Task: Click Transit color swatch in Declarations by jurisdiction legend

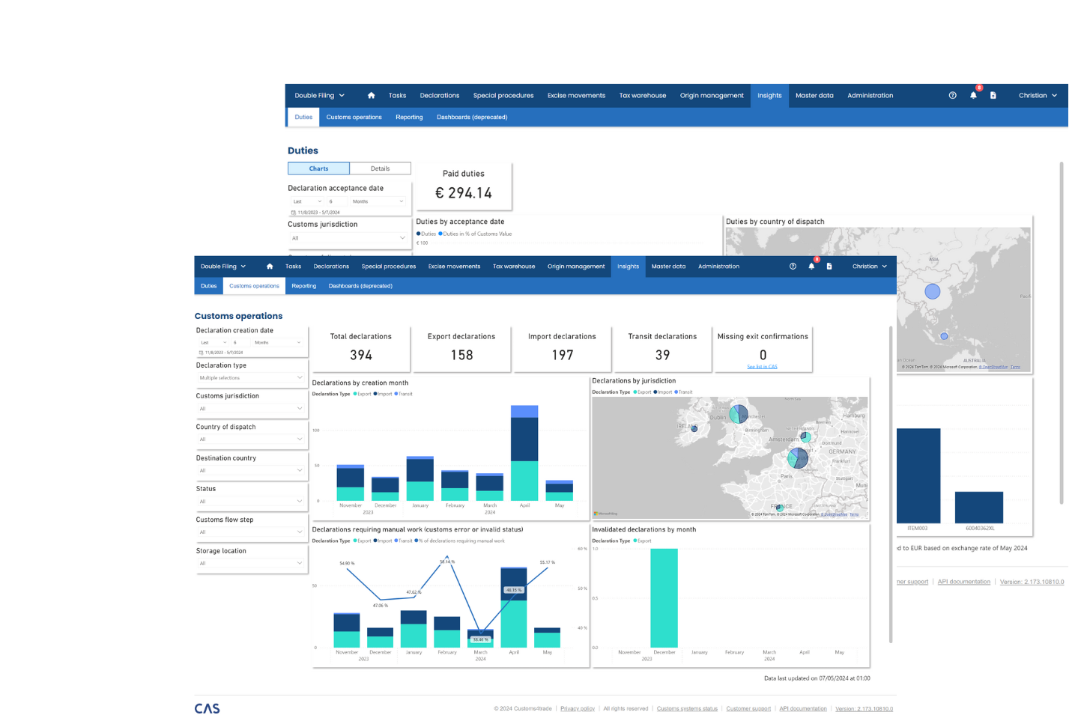Action: (676, 392)
